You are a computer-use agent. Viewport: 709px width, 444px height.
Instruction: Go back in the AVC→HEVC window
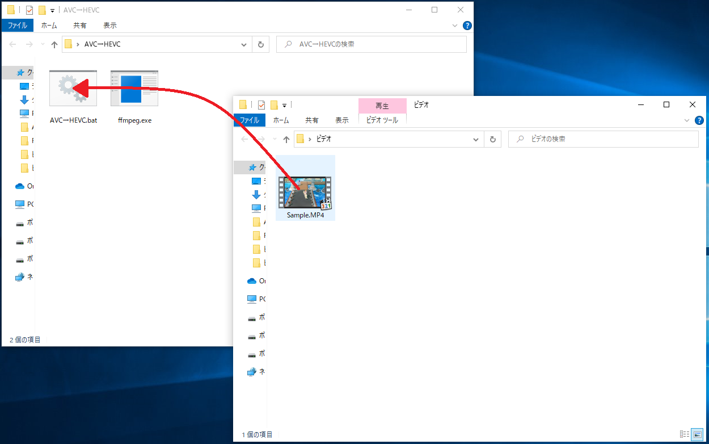(x=12, y=44)
